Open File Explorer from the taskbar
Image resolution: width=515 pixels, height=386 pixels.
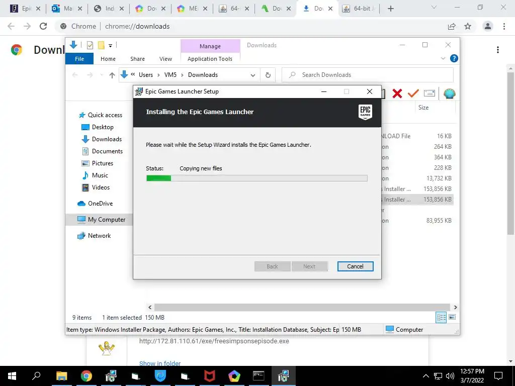(x=61, y=376)
